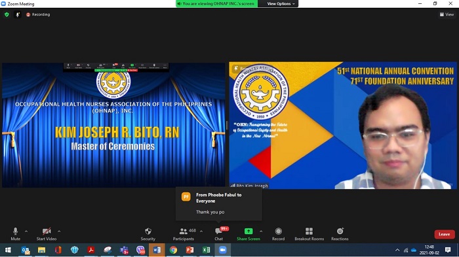Open Breakout Rooms

(309, 234)
